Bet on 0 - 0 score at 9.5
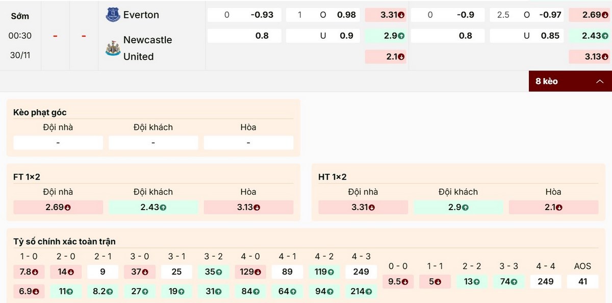This screenshot has height=303, width=612. click(398, 281)
